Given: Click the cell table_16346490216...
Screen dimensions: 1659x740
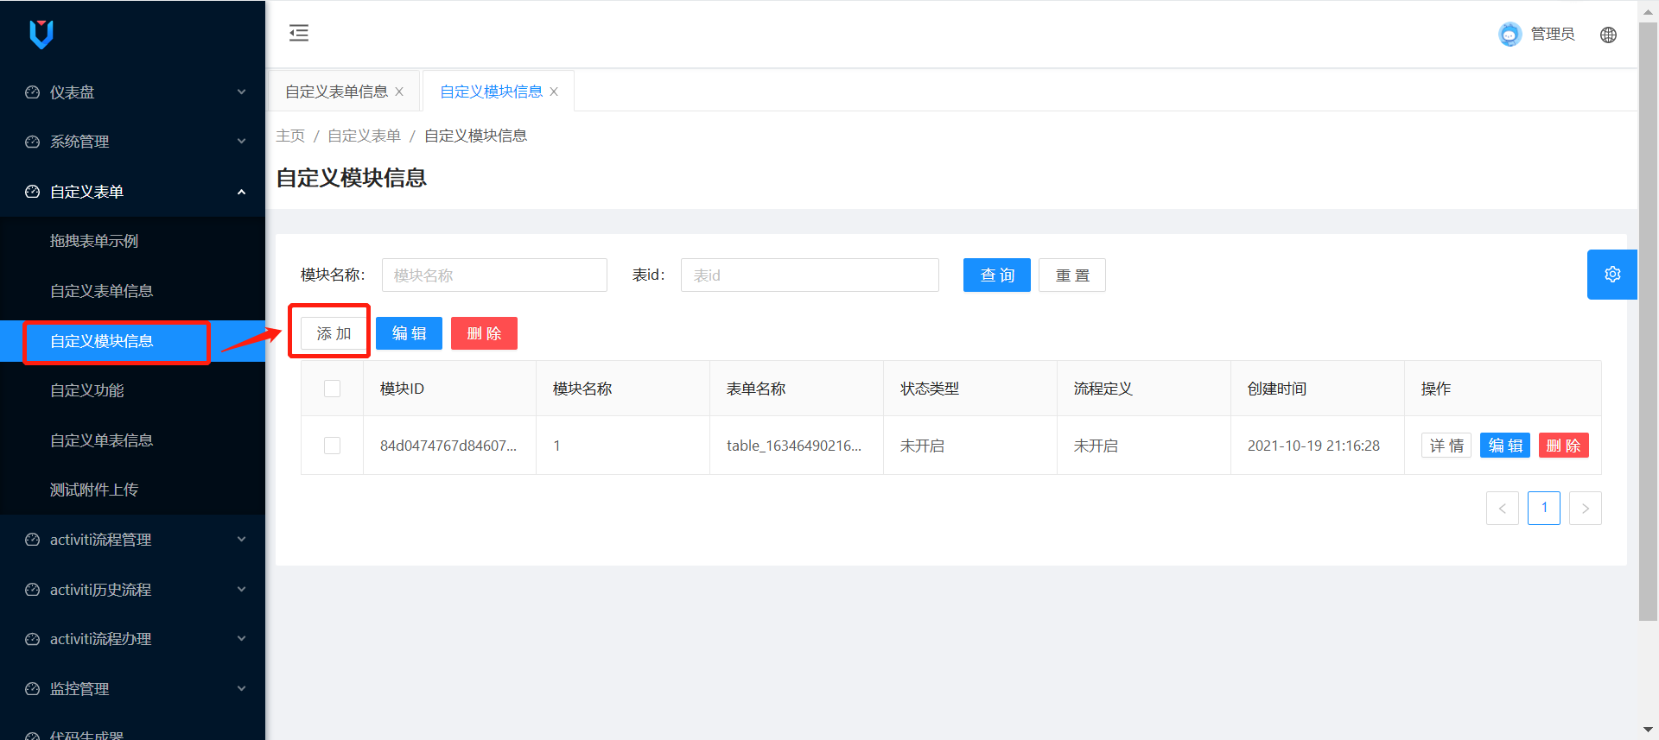Looking at the screenshot, I should [x=794, y=446].
